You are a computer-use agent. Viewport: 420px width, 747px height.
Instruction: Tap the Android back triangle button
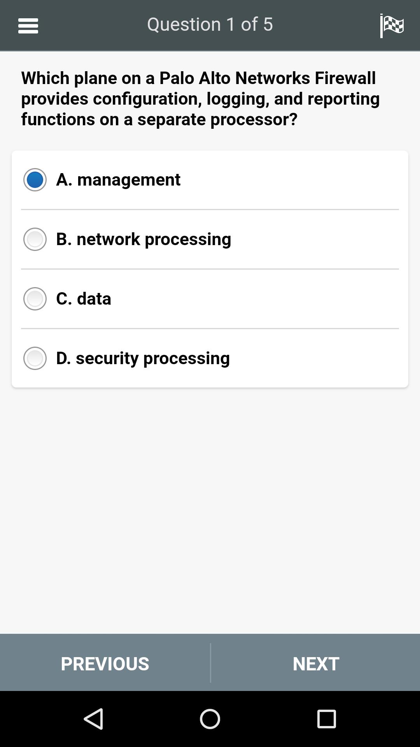(x=94, y=719)
